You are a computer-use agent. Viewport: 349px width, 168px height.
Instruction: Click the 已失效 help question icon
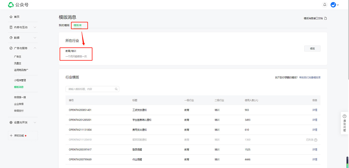click(x=316, y=140)
